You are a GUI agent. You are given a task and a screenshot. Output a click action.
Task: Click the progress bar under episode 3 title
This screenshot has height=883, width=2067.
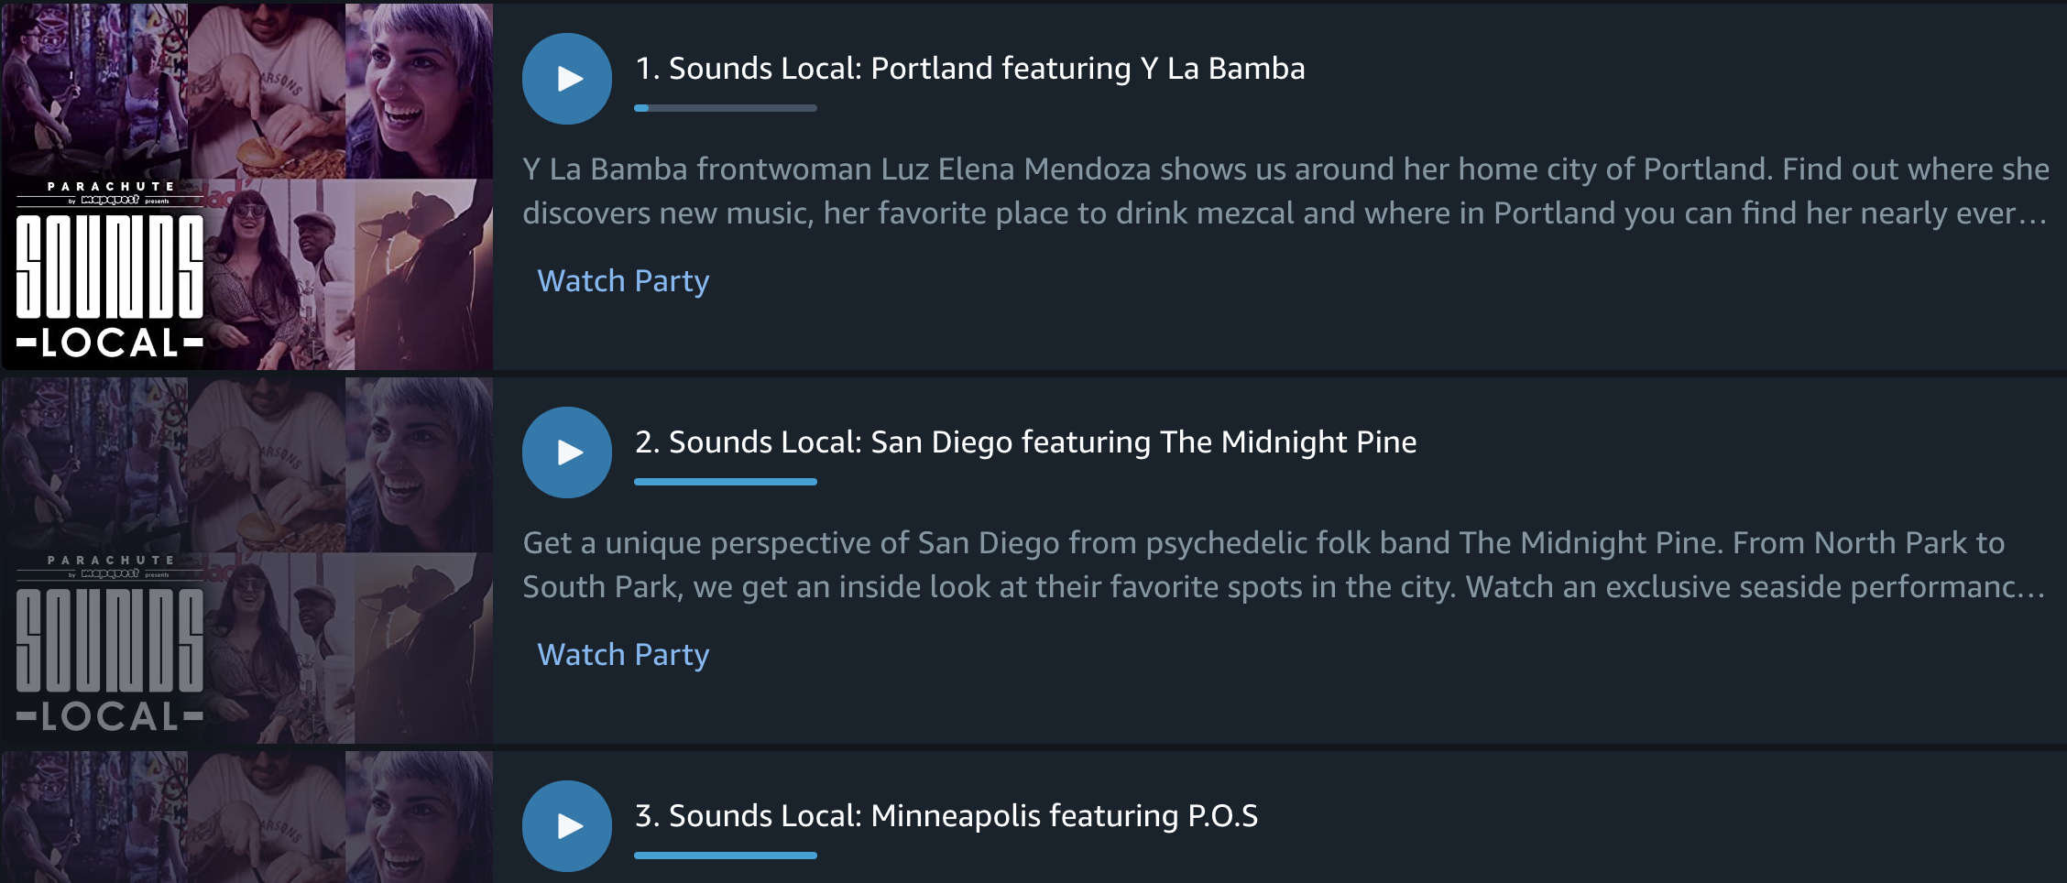click(726, 856)
